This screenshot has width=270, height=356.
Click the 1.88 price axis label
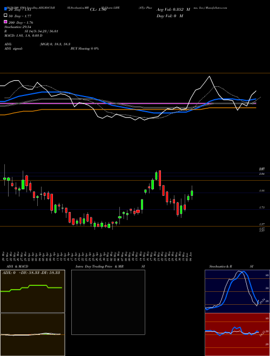pos(261,191)
